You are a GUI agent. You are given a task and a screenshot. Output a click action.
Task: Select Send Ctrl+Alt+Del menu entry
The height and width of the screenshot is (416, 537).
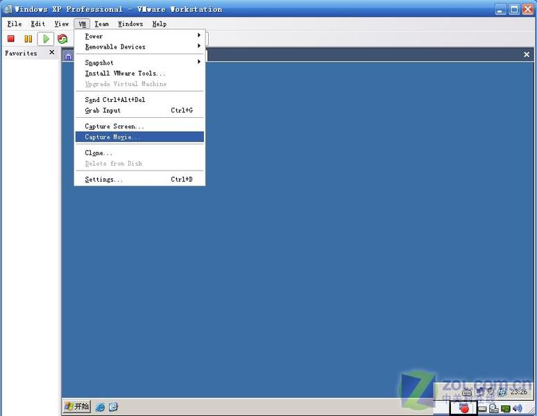click(139, 100)
